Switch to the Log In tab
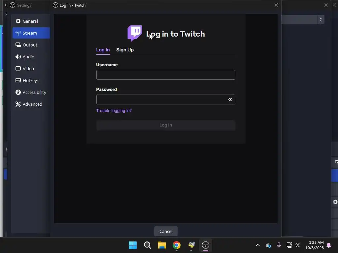The width and height of the screenshot is (338, 253). coord(103,50)
